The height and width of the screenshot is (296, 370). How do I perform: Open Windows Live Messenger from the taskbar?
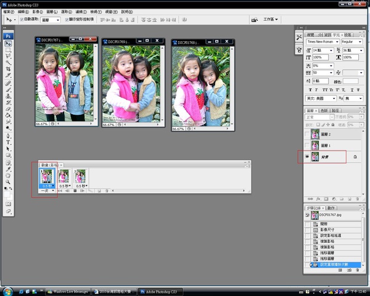point(68,292)
